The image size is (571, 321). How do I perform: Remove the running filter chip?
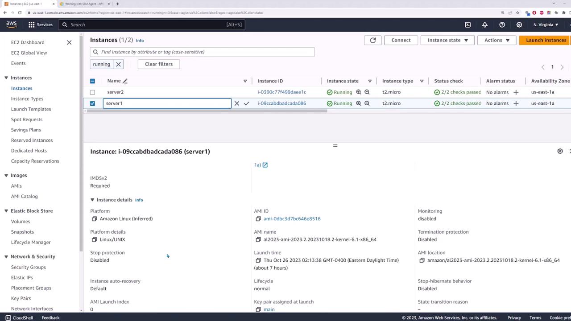[x=118, y=64]
